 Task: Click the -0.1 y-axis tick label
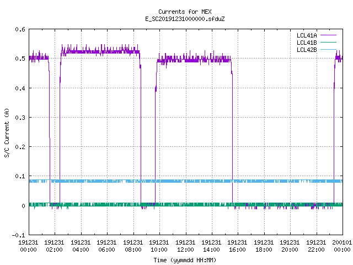(18, 235)
